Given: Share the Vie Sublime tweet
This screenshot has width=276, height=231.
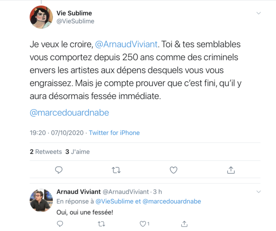Looking at the screenshot, I should [231, 170].
